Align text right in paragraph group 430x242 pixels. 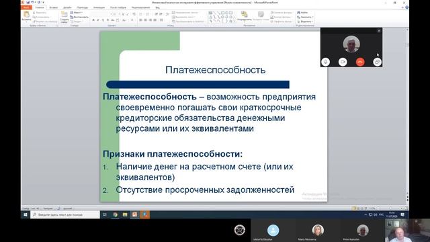(x=150, y=20)
